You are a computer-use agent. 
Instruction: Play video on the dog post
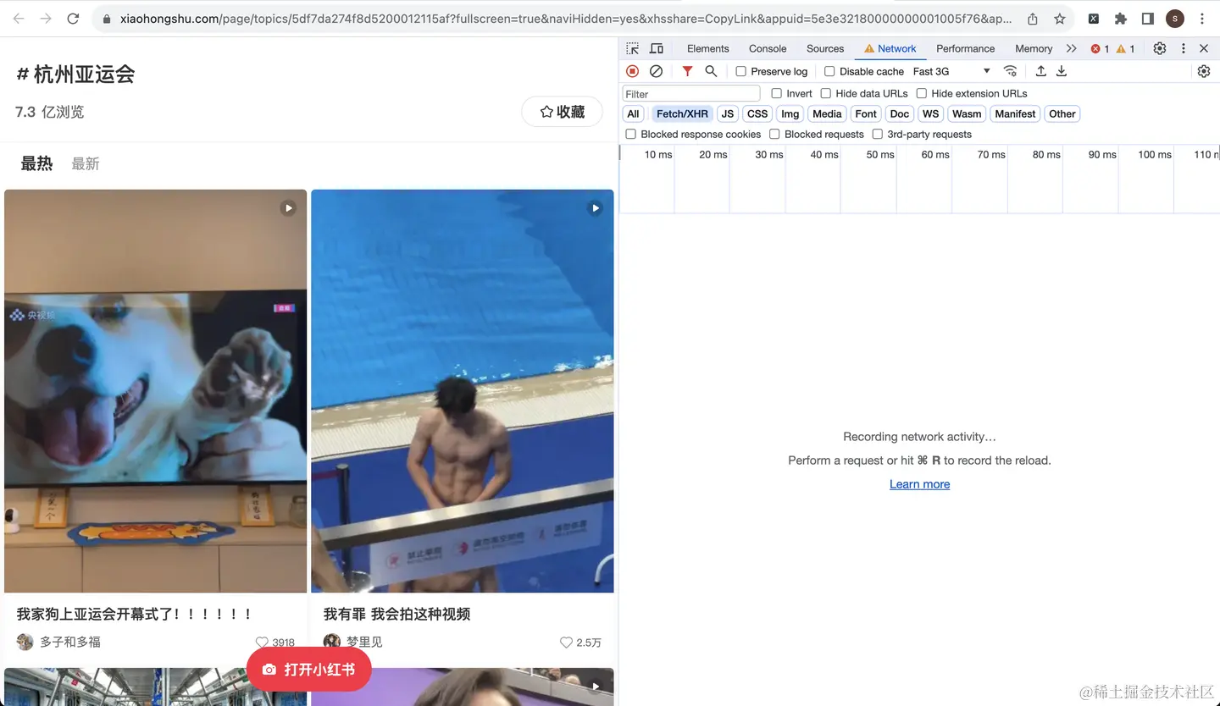288,207
